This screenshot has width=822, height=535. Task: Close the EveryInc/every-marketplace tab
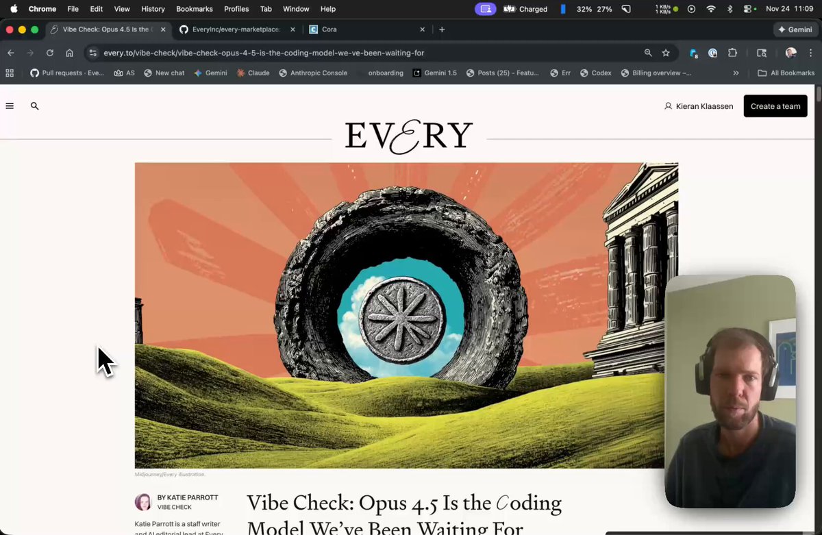click(x=292, y=29)
